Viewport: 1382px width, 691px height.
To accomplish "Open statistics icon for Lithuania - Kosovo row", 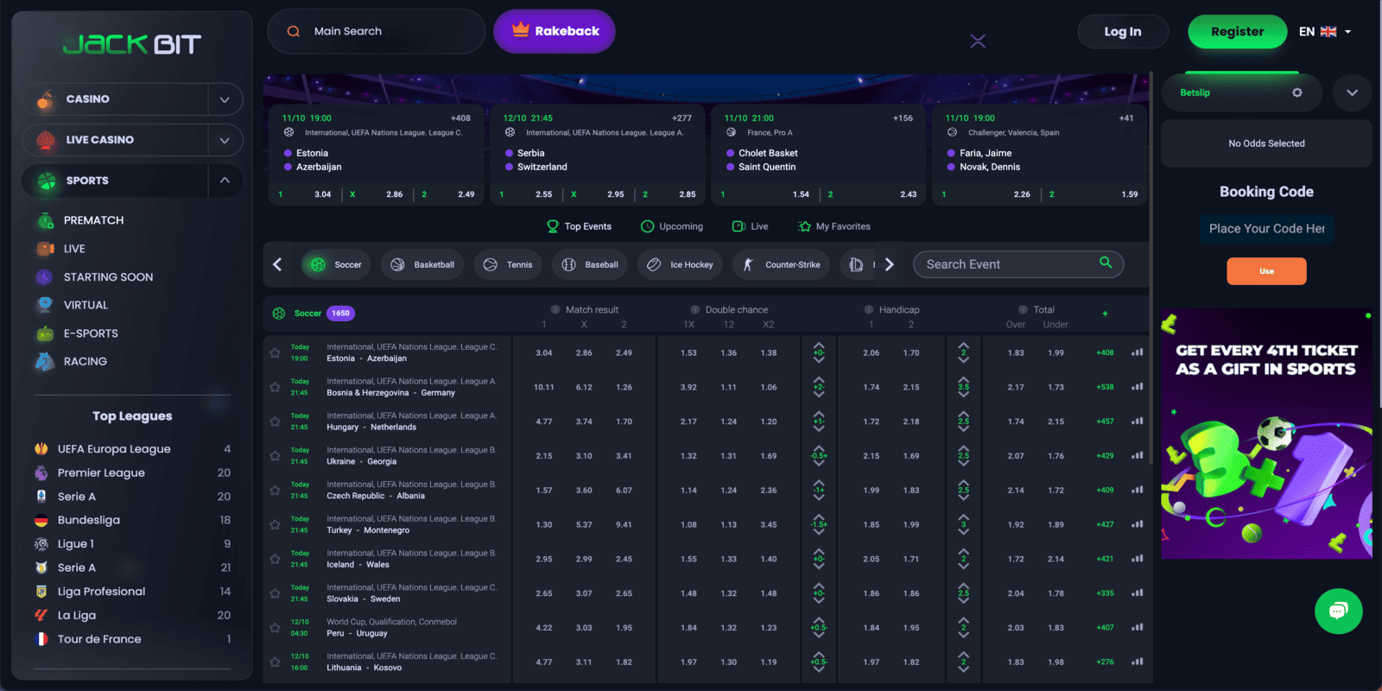I will (1138, 662).
